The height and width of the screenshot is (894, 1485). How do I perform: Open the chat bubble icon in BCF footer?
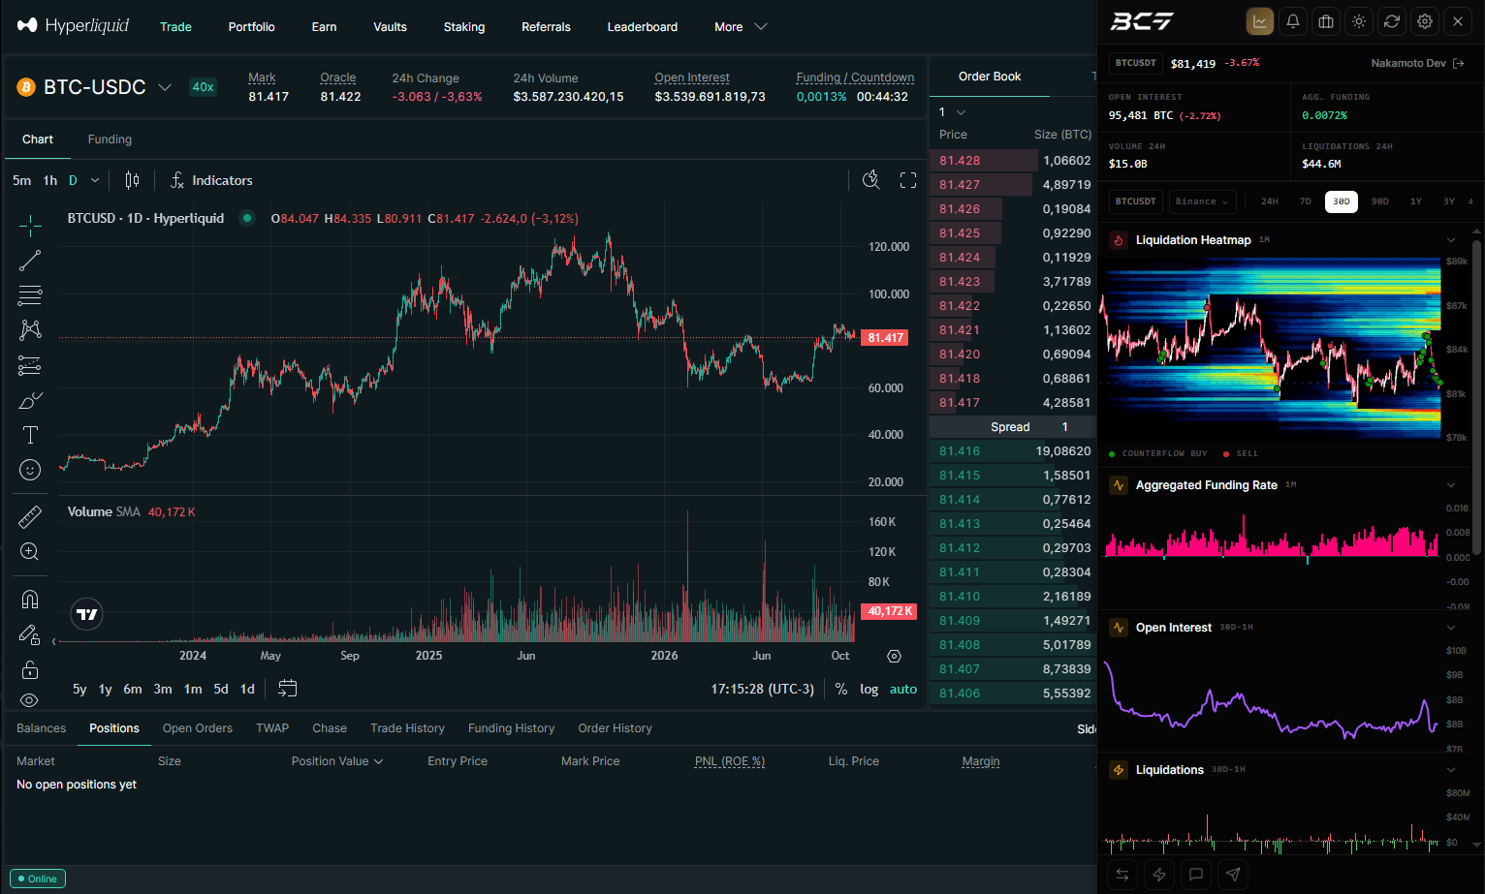point(1196,875)
